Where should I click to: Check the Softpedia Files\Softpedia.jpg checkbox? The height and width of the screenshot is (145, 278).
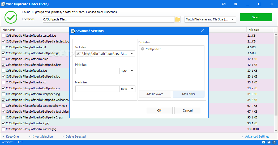[3, 71]
